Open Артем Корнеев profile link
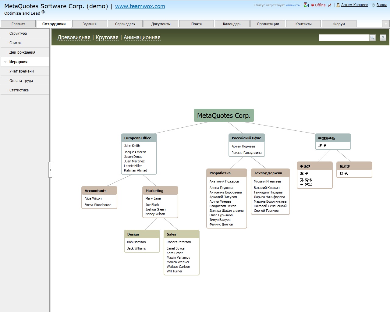This screenshot has height=312, width=390. pos(355,5)
